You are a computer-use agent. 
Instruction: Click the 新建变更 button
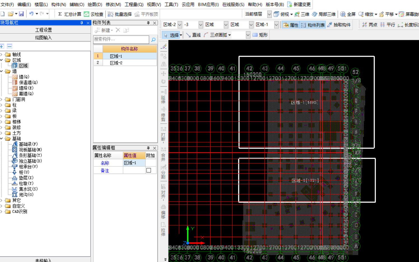tap(299, 4)
